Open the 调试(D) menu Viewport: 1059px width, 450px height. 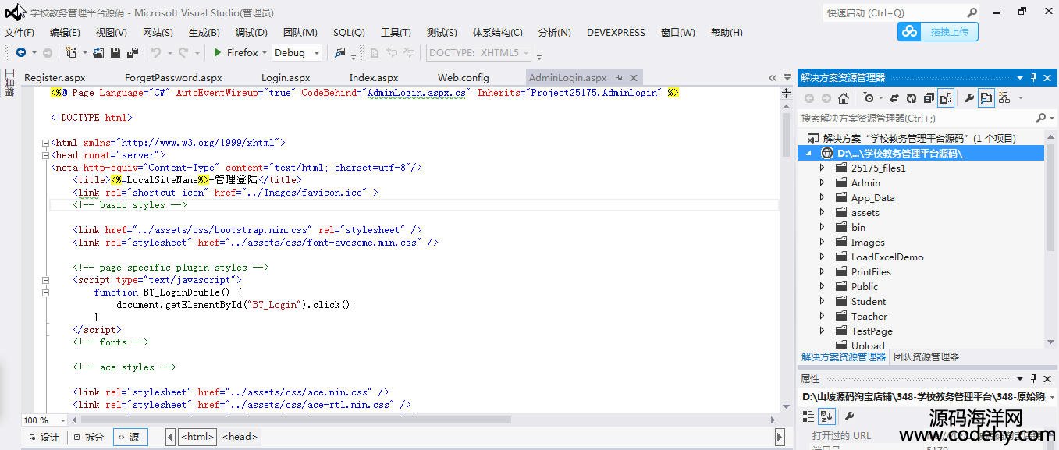pyautogui.click(x=251, y=32)
